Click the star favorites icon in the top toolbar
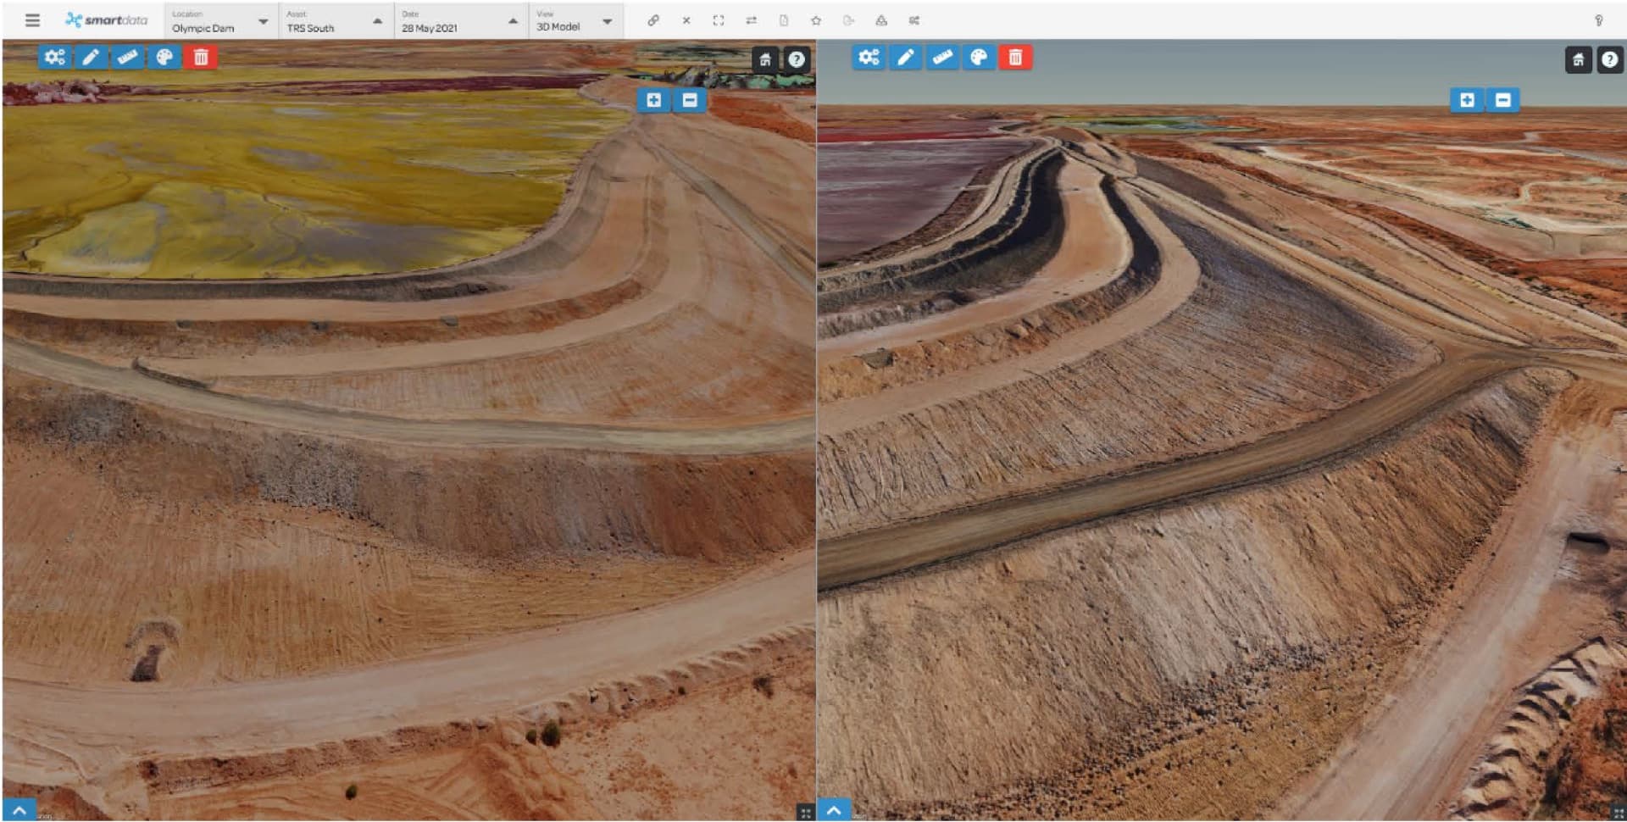 click(817, 19)
